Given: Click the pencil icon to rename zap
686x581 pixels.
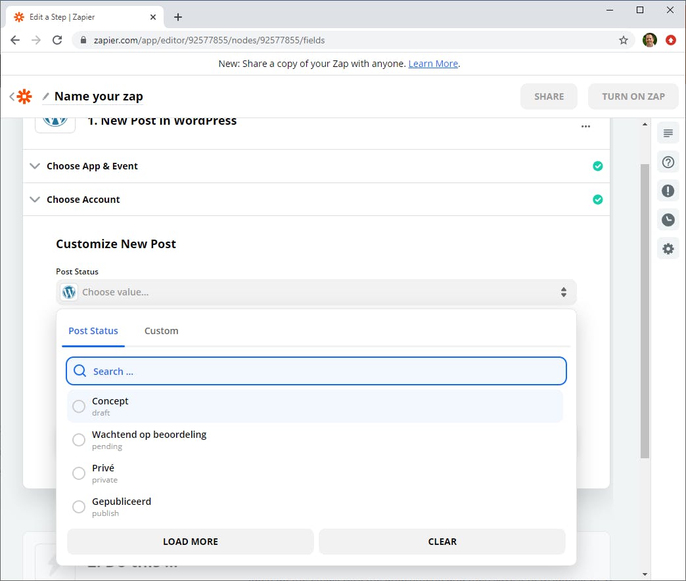Looking at the screenshot, I should pos(46,97).
